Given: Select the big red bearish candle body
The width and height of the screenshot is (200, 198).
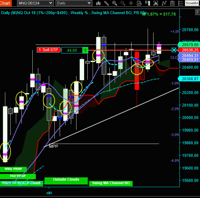Looking at the screenshot, I should pyautogui.click(x=137, y=71).
